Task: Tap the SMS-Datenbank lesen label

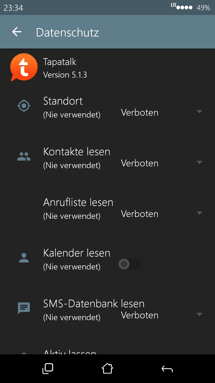Action: click(x=94, y=304)
